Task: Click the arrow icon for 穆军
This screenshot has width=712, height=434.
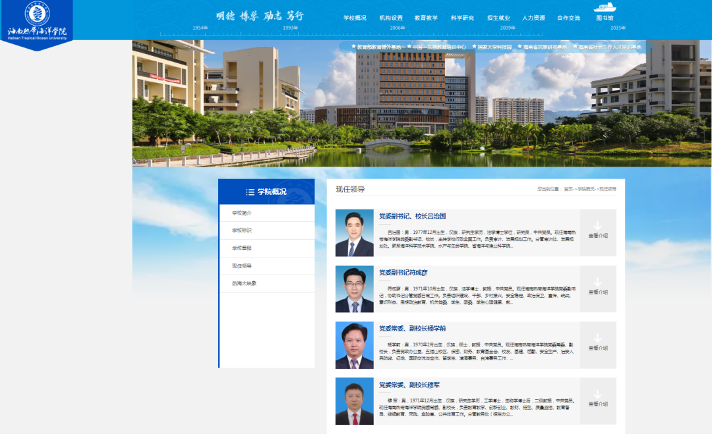Action: (x=597, y=394)
